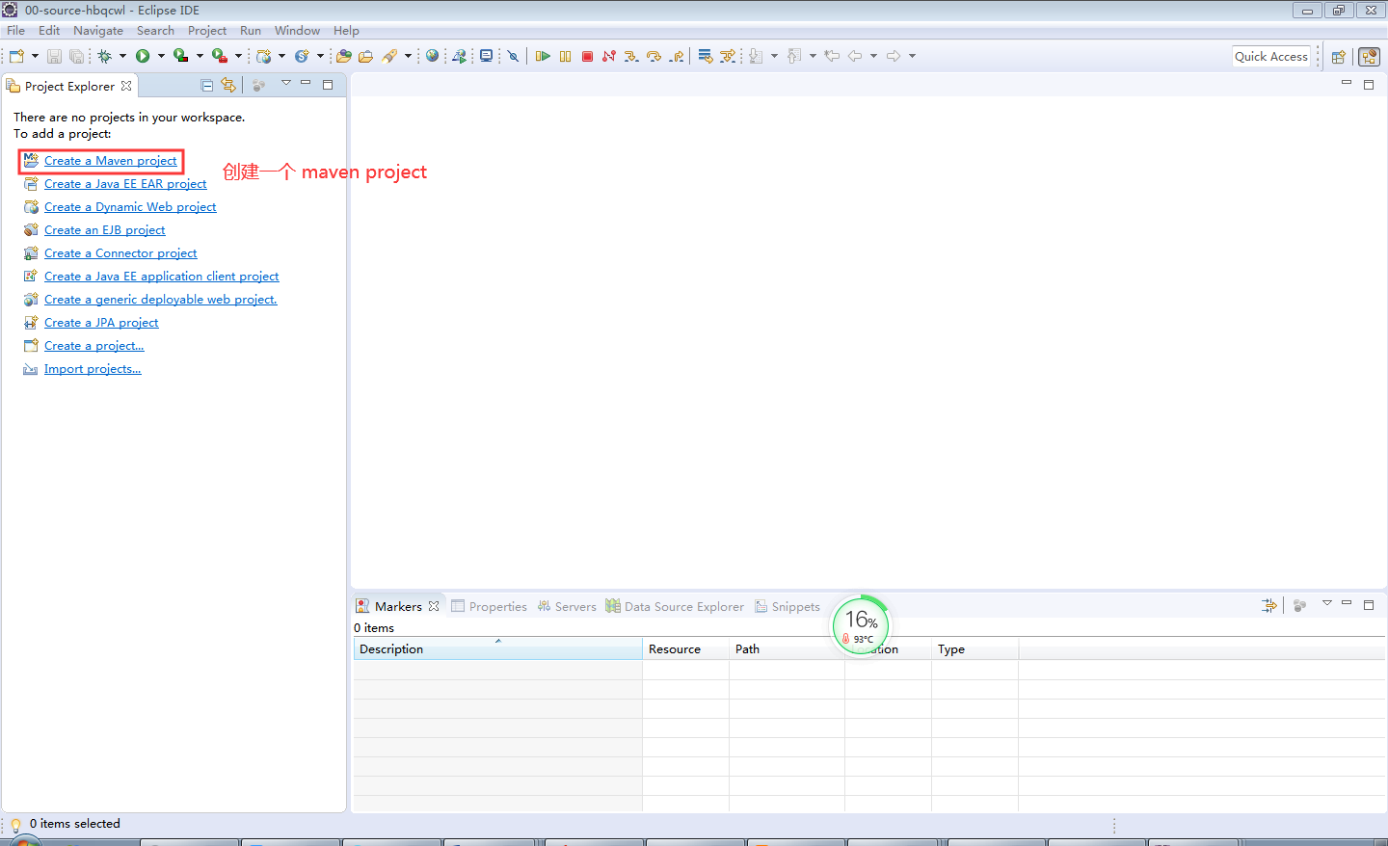Click the Next Annotation toolbar icon
The width and height of the screenshot is (1388, 846).
click(756, 56)
